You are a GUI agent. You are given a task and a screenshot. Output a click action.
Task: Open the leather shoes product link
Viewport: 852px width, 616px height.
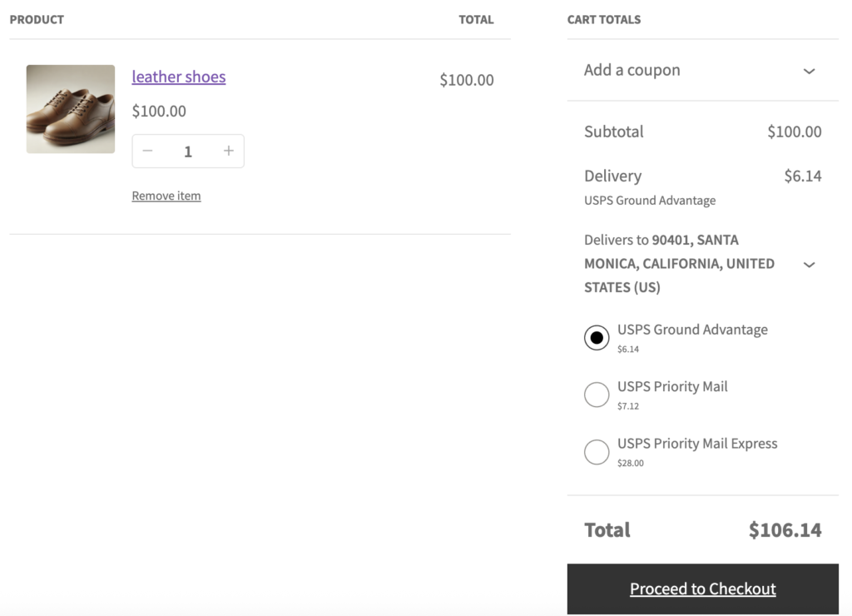click(179, 77)
